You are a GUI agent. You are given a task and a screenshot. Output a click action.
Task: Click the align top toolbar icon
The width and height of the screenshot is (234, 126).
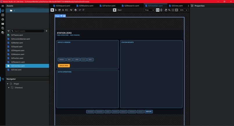tap(84, 10)
